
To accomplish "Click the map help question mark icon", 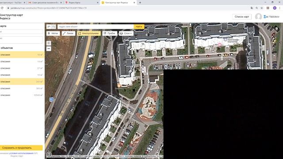I will [49, 155].
